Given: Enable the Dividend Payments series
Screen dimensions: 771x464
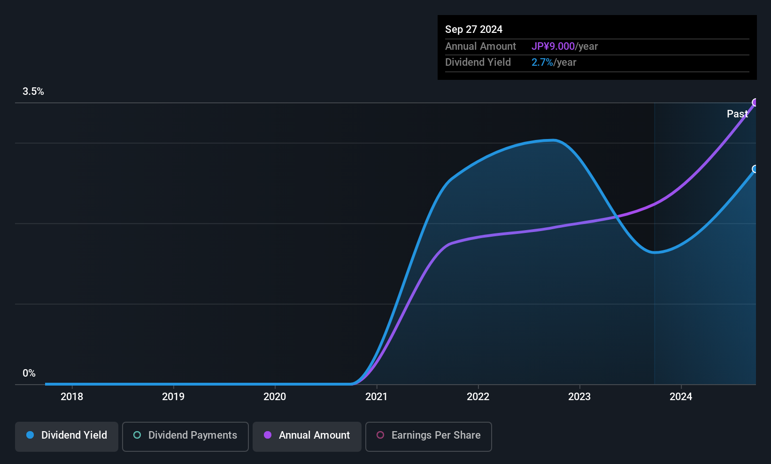Looking at the screenshot, I should tap(185, 436).
